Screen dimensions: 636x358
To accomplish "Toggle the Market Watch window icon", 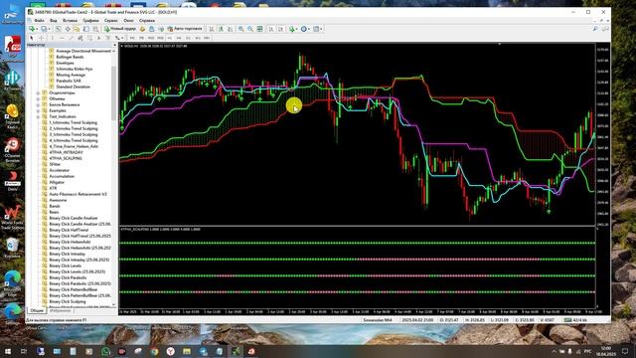I will point(58,29).
